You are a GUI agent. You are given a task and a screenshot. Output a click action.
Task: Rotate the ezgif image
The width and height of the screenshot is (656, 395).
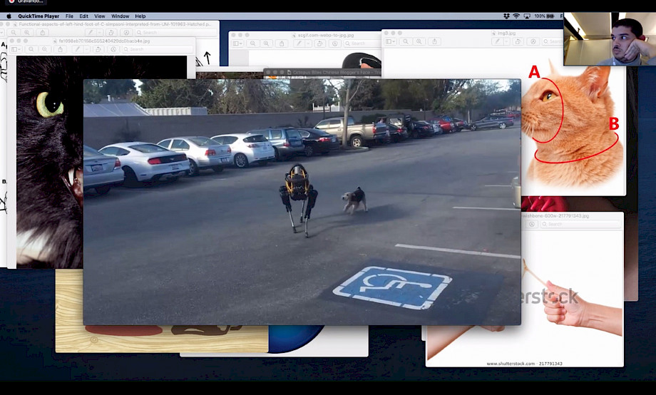click(320, 43)
